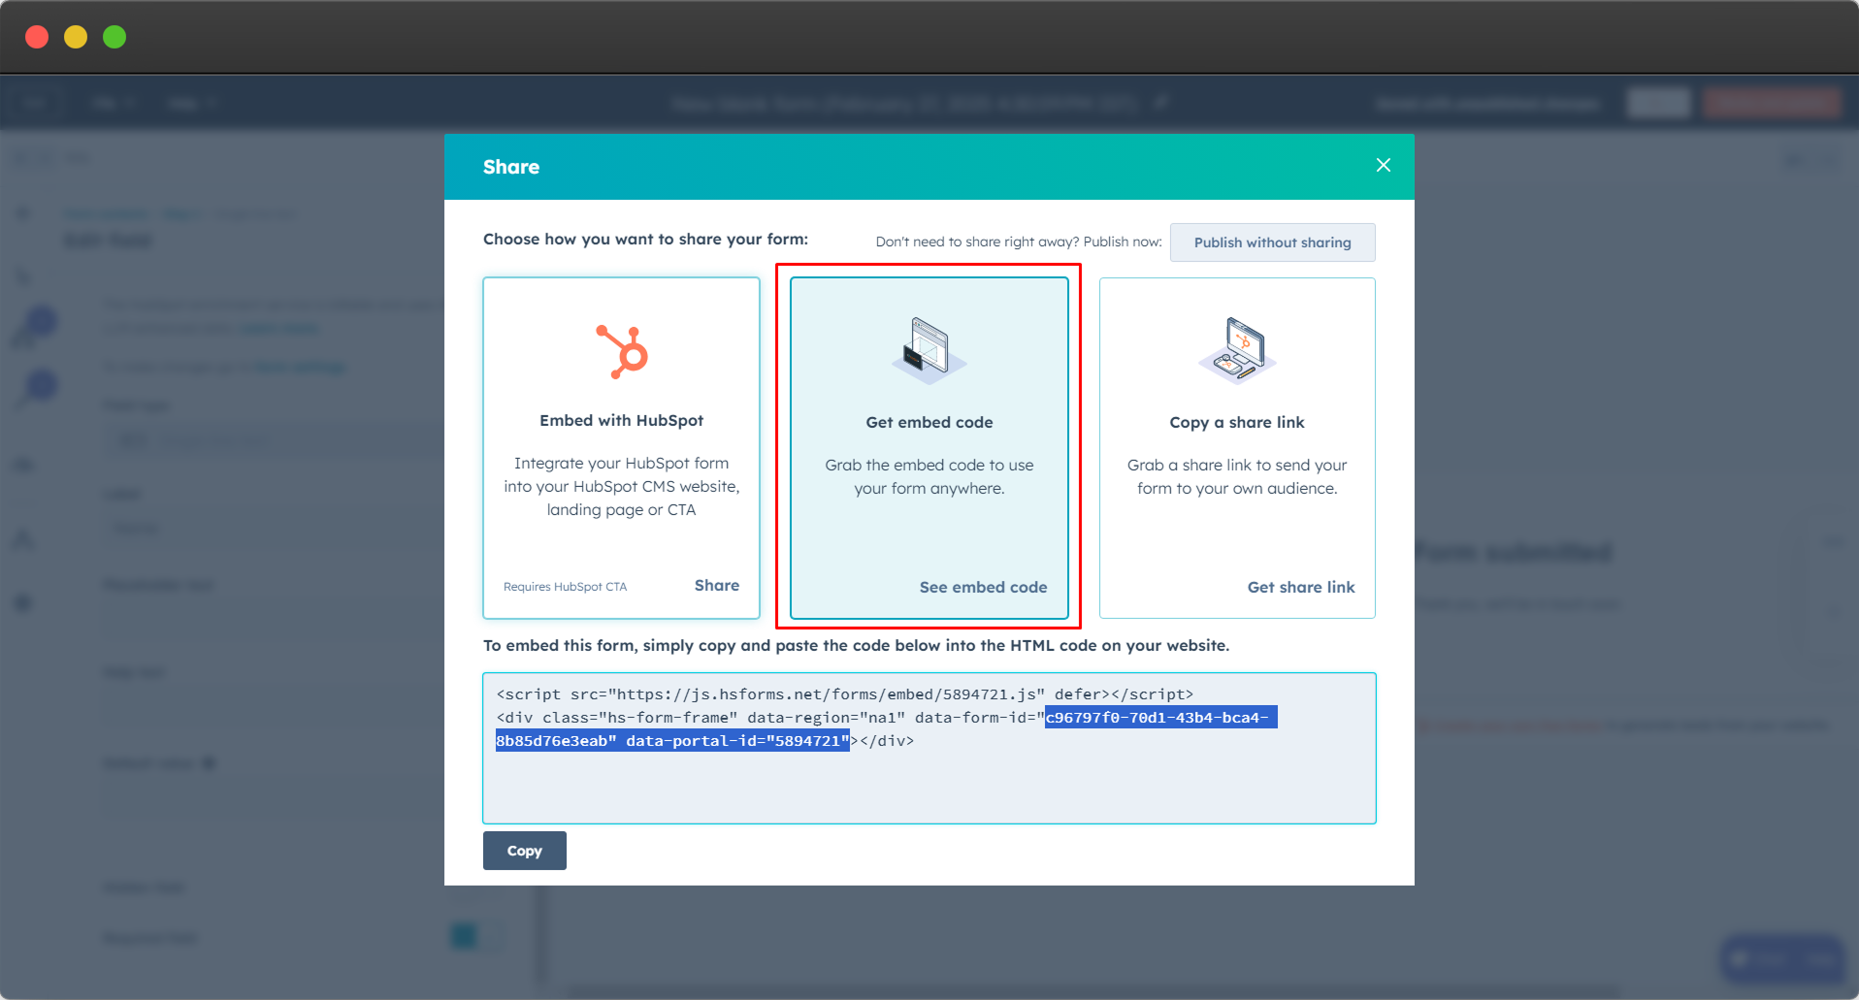Screen dimensions: 1859x1000
Task: Click the highlighted form ID text
Action: [1160, 718]
